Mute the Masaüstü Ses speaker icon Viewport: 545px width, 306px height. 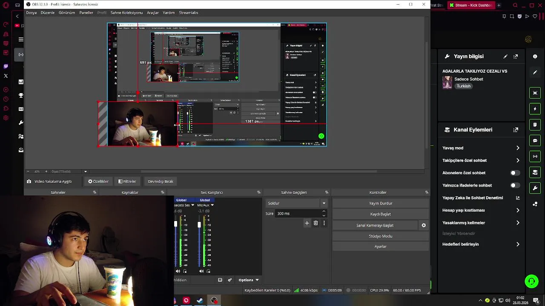coord(178,271)
